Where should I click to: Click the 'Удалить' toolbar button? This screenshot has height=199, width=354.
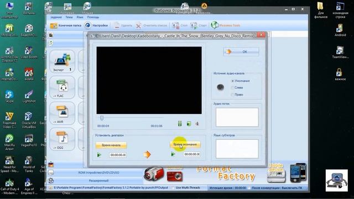tap(123, 25)
